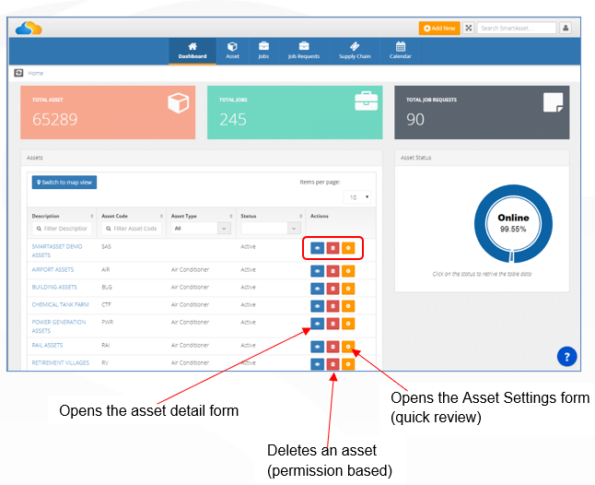Screen dimensions: 595x485
Task: Open settings for CHEMICAL TANK FARM
Action: pyautogui.click(x=348, y=306)
